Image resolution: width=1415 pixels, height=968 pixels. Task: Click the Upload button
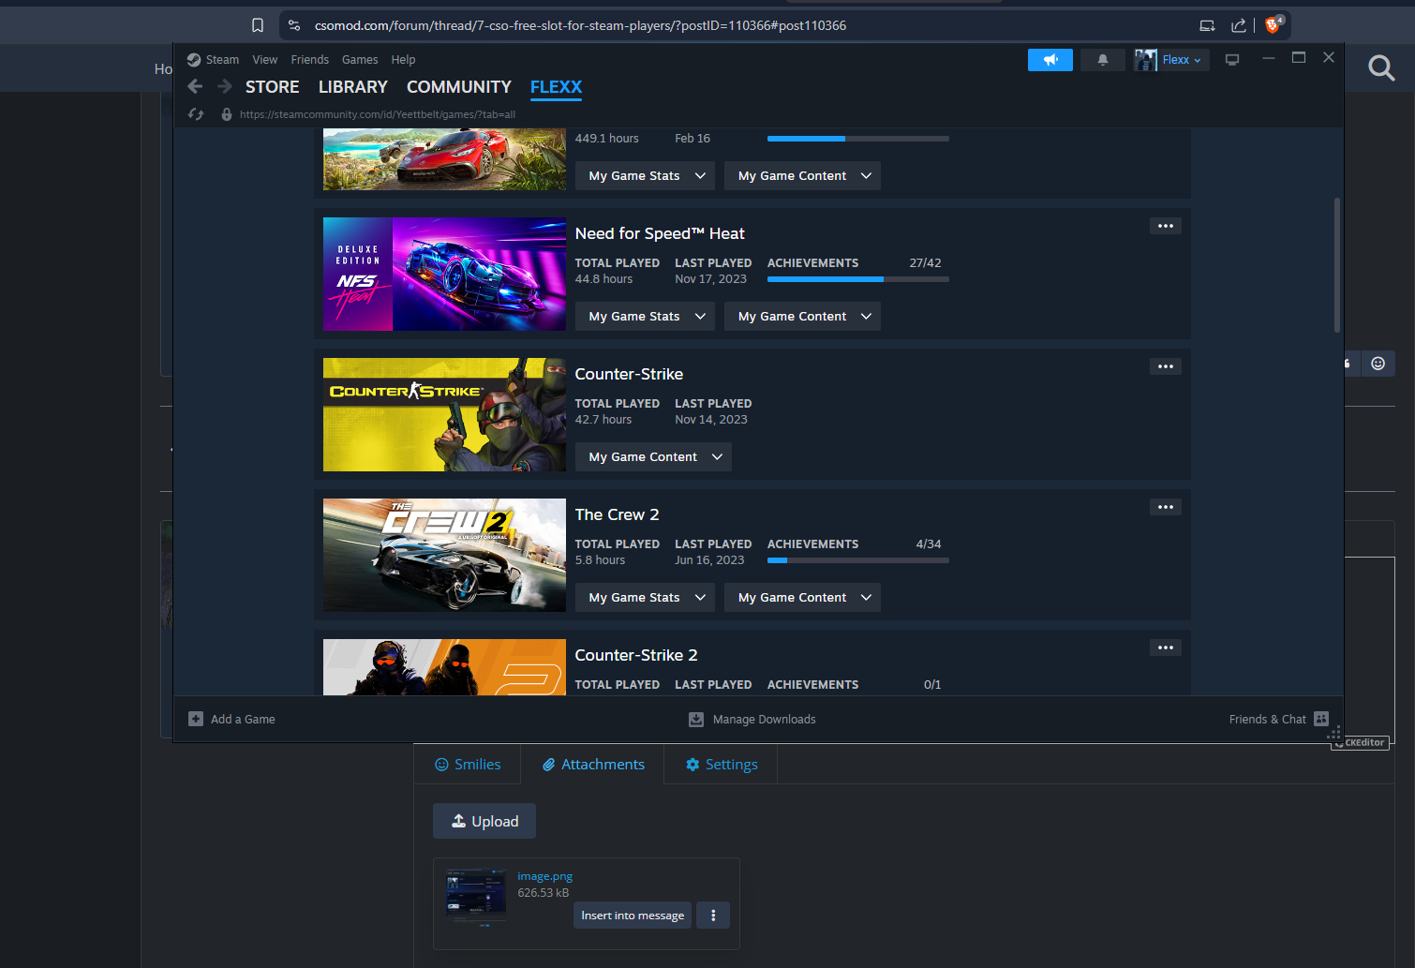click(484, 821)
